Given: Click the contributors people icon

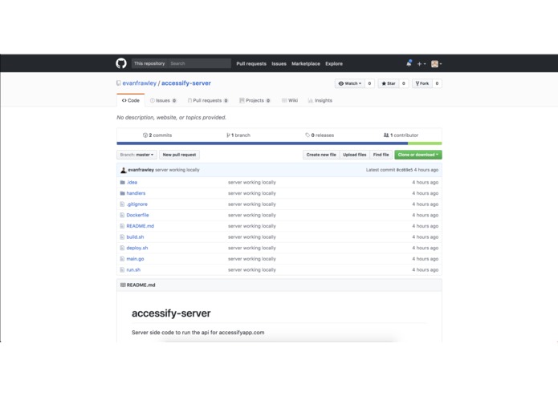Looking at the screenshot, I should (x=386, y=135).
